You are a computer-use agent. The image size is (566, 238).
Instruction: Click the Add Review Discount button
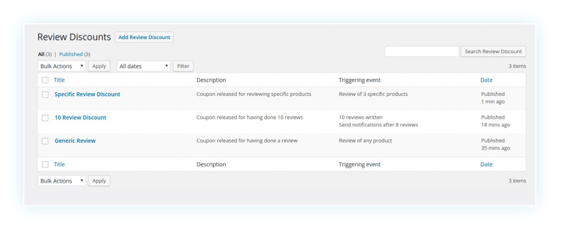144,37
